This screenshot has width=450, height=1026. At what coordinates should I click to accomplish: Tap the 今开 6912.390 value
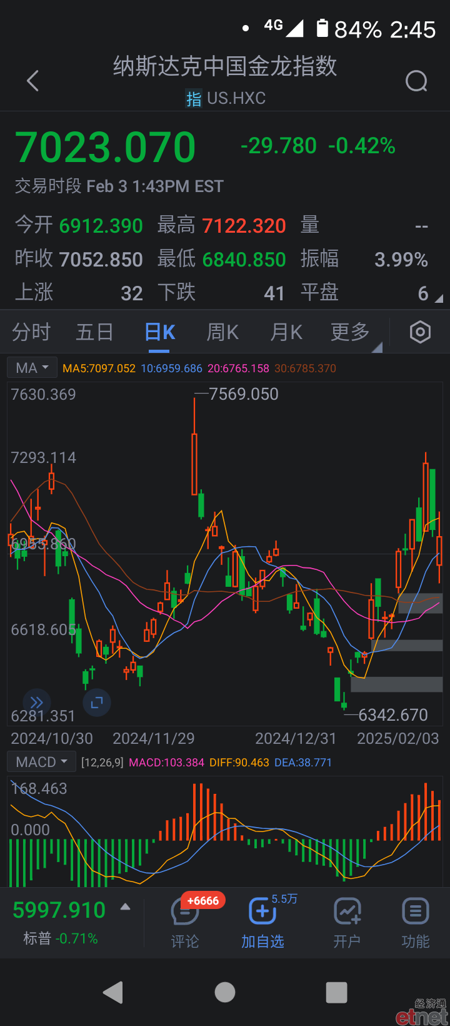pyautogui.click(x=101, y=226)
